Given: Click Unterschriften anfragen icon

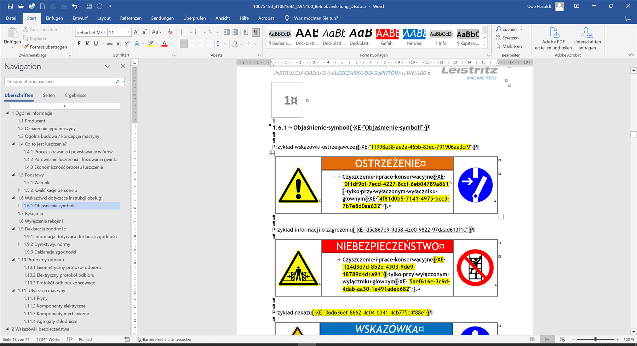Looking at the screenshot, I should pos(587,39).
